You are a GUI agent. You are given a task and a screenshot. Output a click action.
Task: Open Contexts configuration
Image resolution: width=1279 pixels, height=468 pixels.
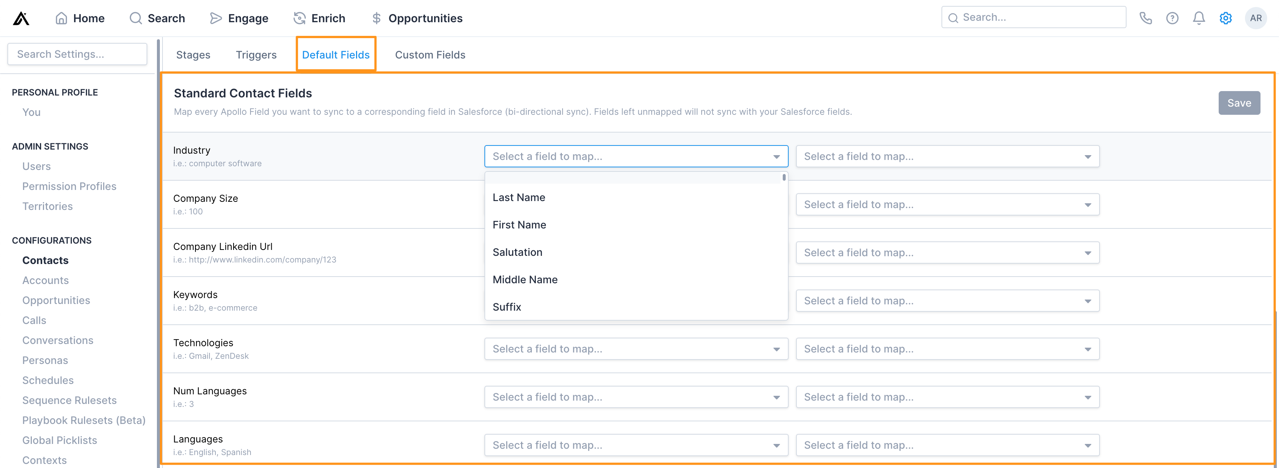coord(44,460)
